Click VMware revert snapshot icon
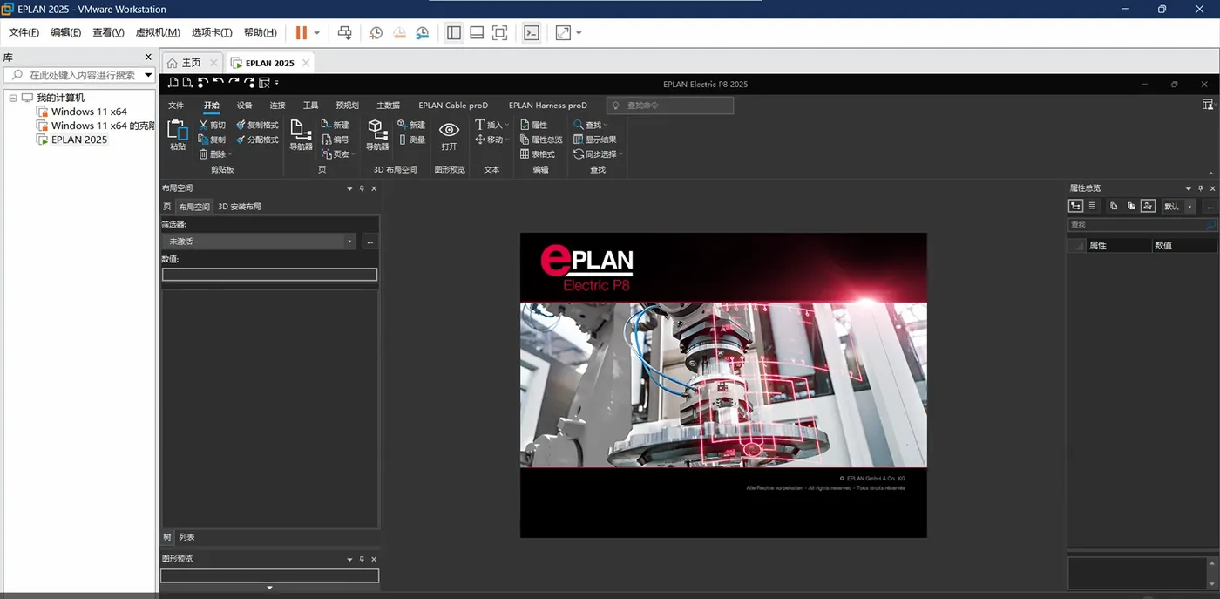 pyautogui.click(x=399, y=32)
